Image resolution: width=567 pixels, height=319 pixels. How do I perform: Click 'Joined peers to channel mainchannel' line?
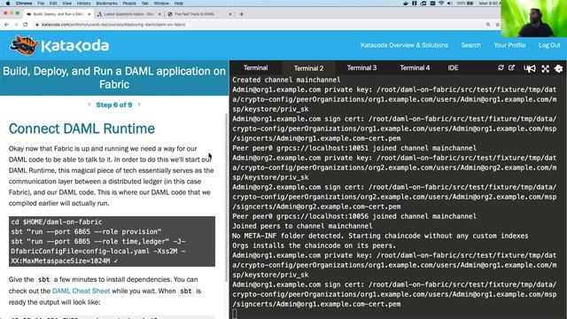[x=302, y=226]
